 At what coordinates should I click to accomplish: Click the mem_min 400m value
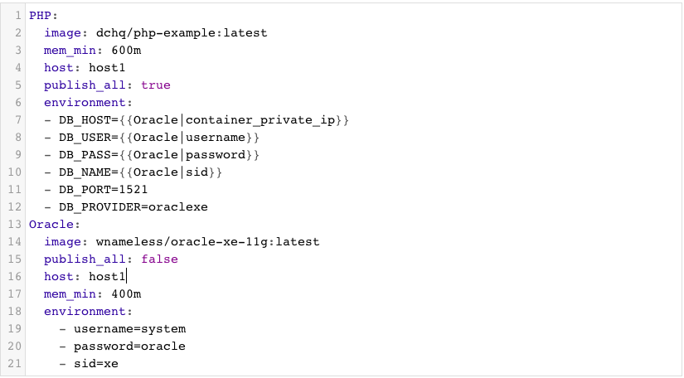tap(126, 294)
